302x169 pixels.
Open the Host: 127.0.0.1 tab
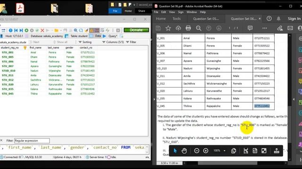[x=12, y=36]
